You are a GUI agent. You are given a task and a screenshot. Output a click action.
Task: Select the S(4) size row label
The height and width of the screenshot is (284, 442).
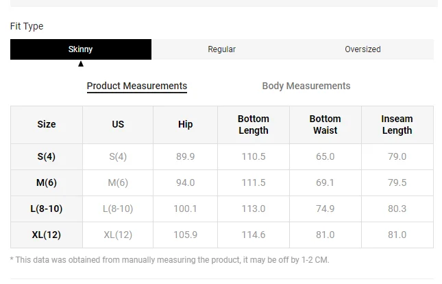tap(47, 156)
